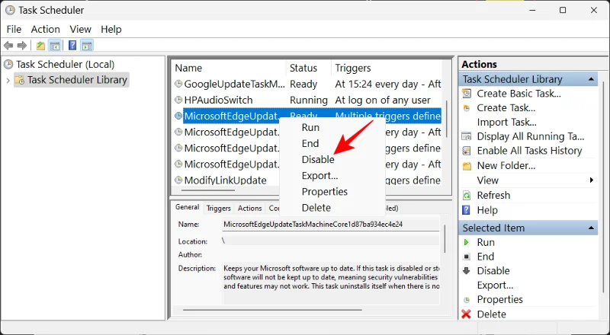Click the Enable All Tasks History icon

click(x=467, y=151)
